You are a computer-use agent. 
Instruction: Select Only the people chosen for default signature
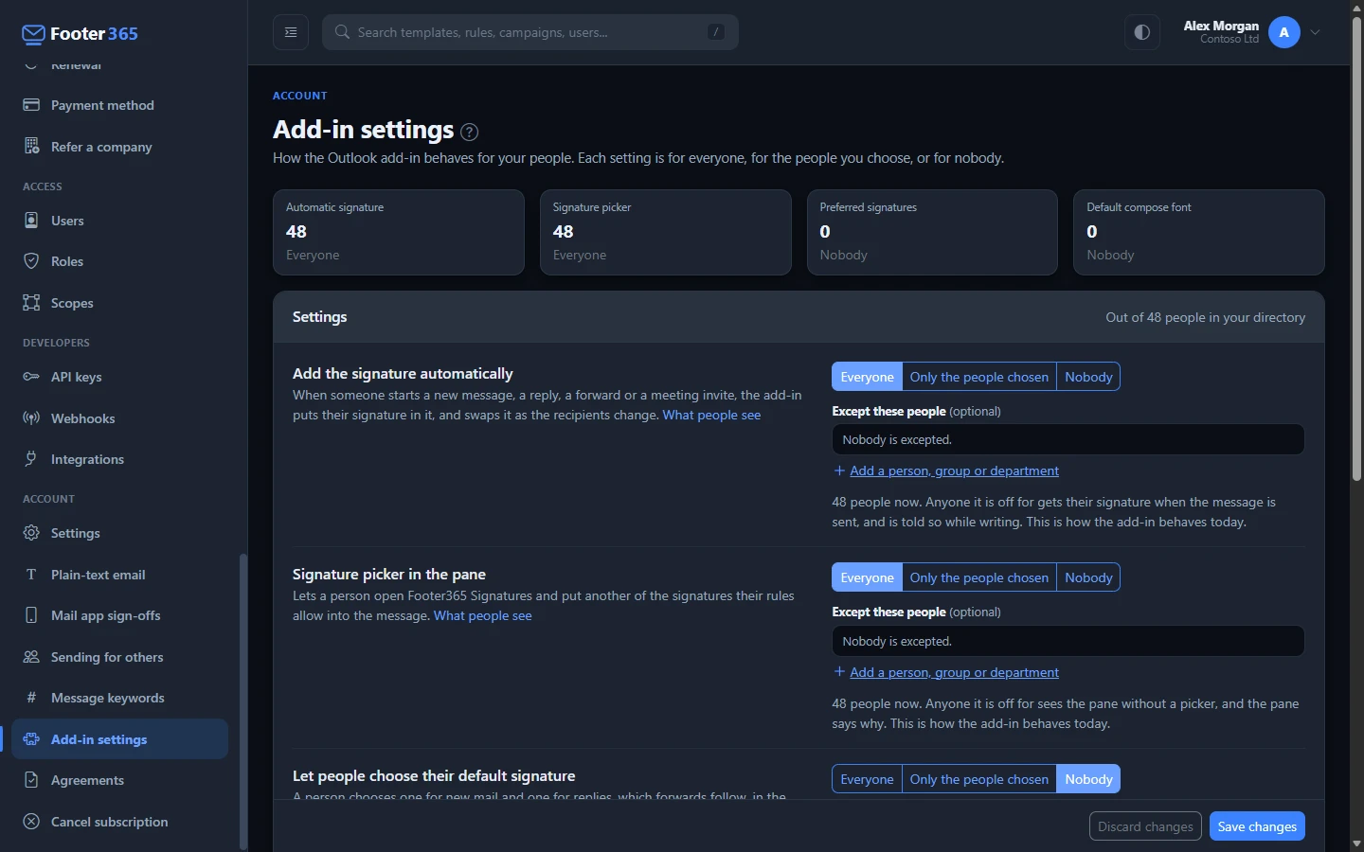point(978,779)
